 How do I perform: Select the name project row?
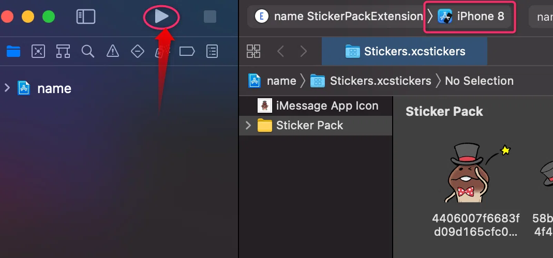point(119,88)
